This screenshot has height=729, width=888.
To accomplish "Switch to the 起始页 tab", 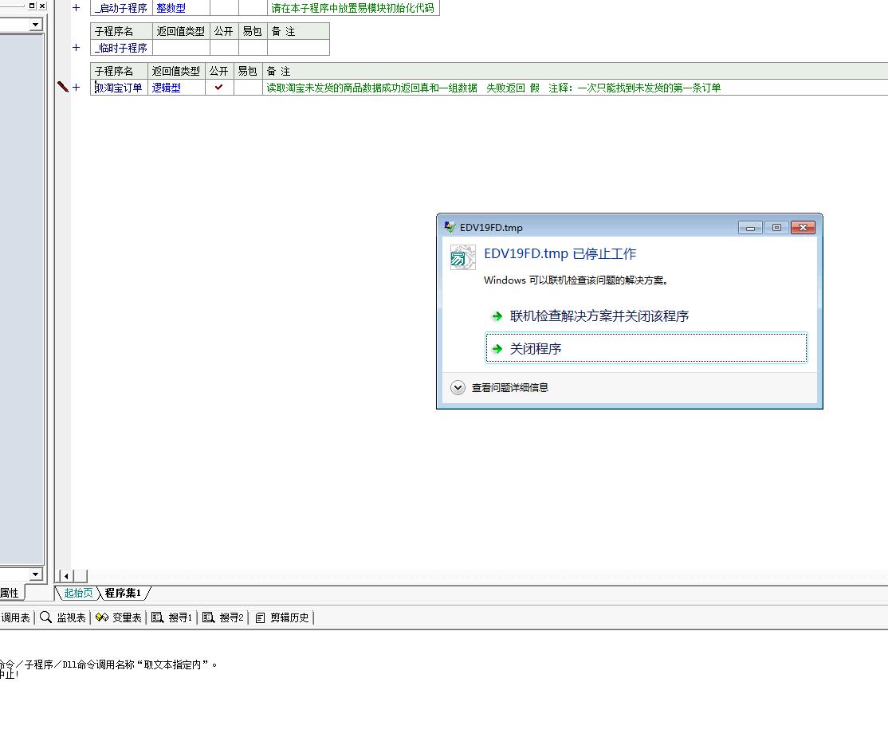I will click(78, 593).
